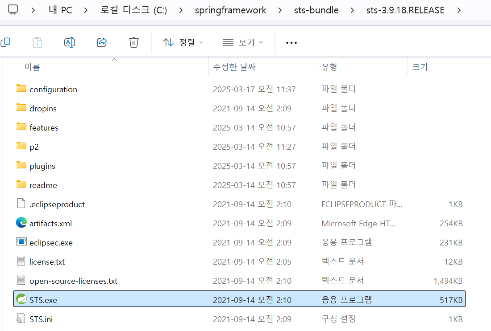The width and height of the screenshot is (491, 331).
Task: Select the eclipsec.exe file name
Action: pyautogui.click(x=51, y=242)
